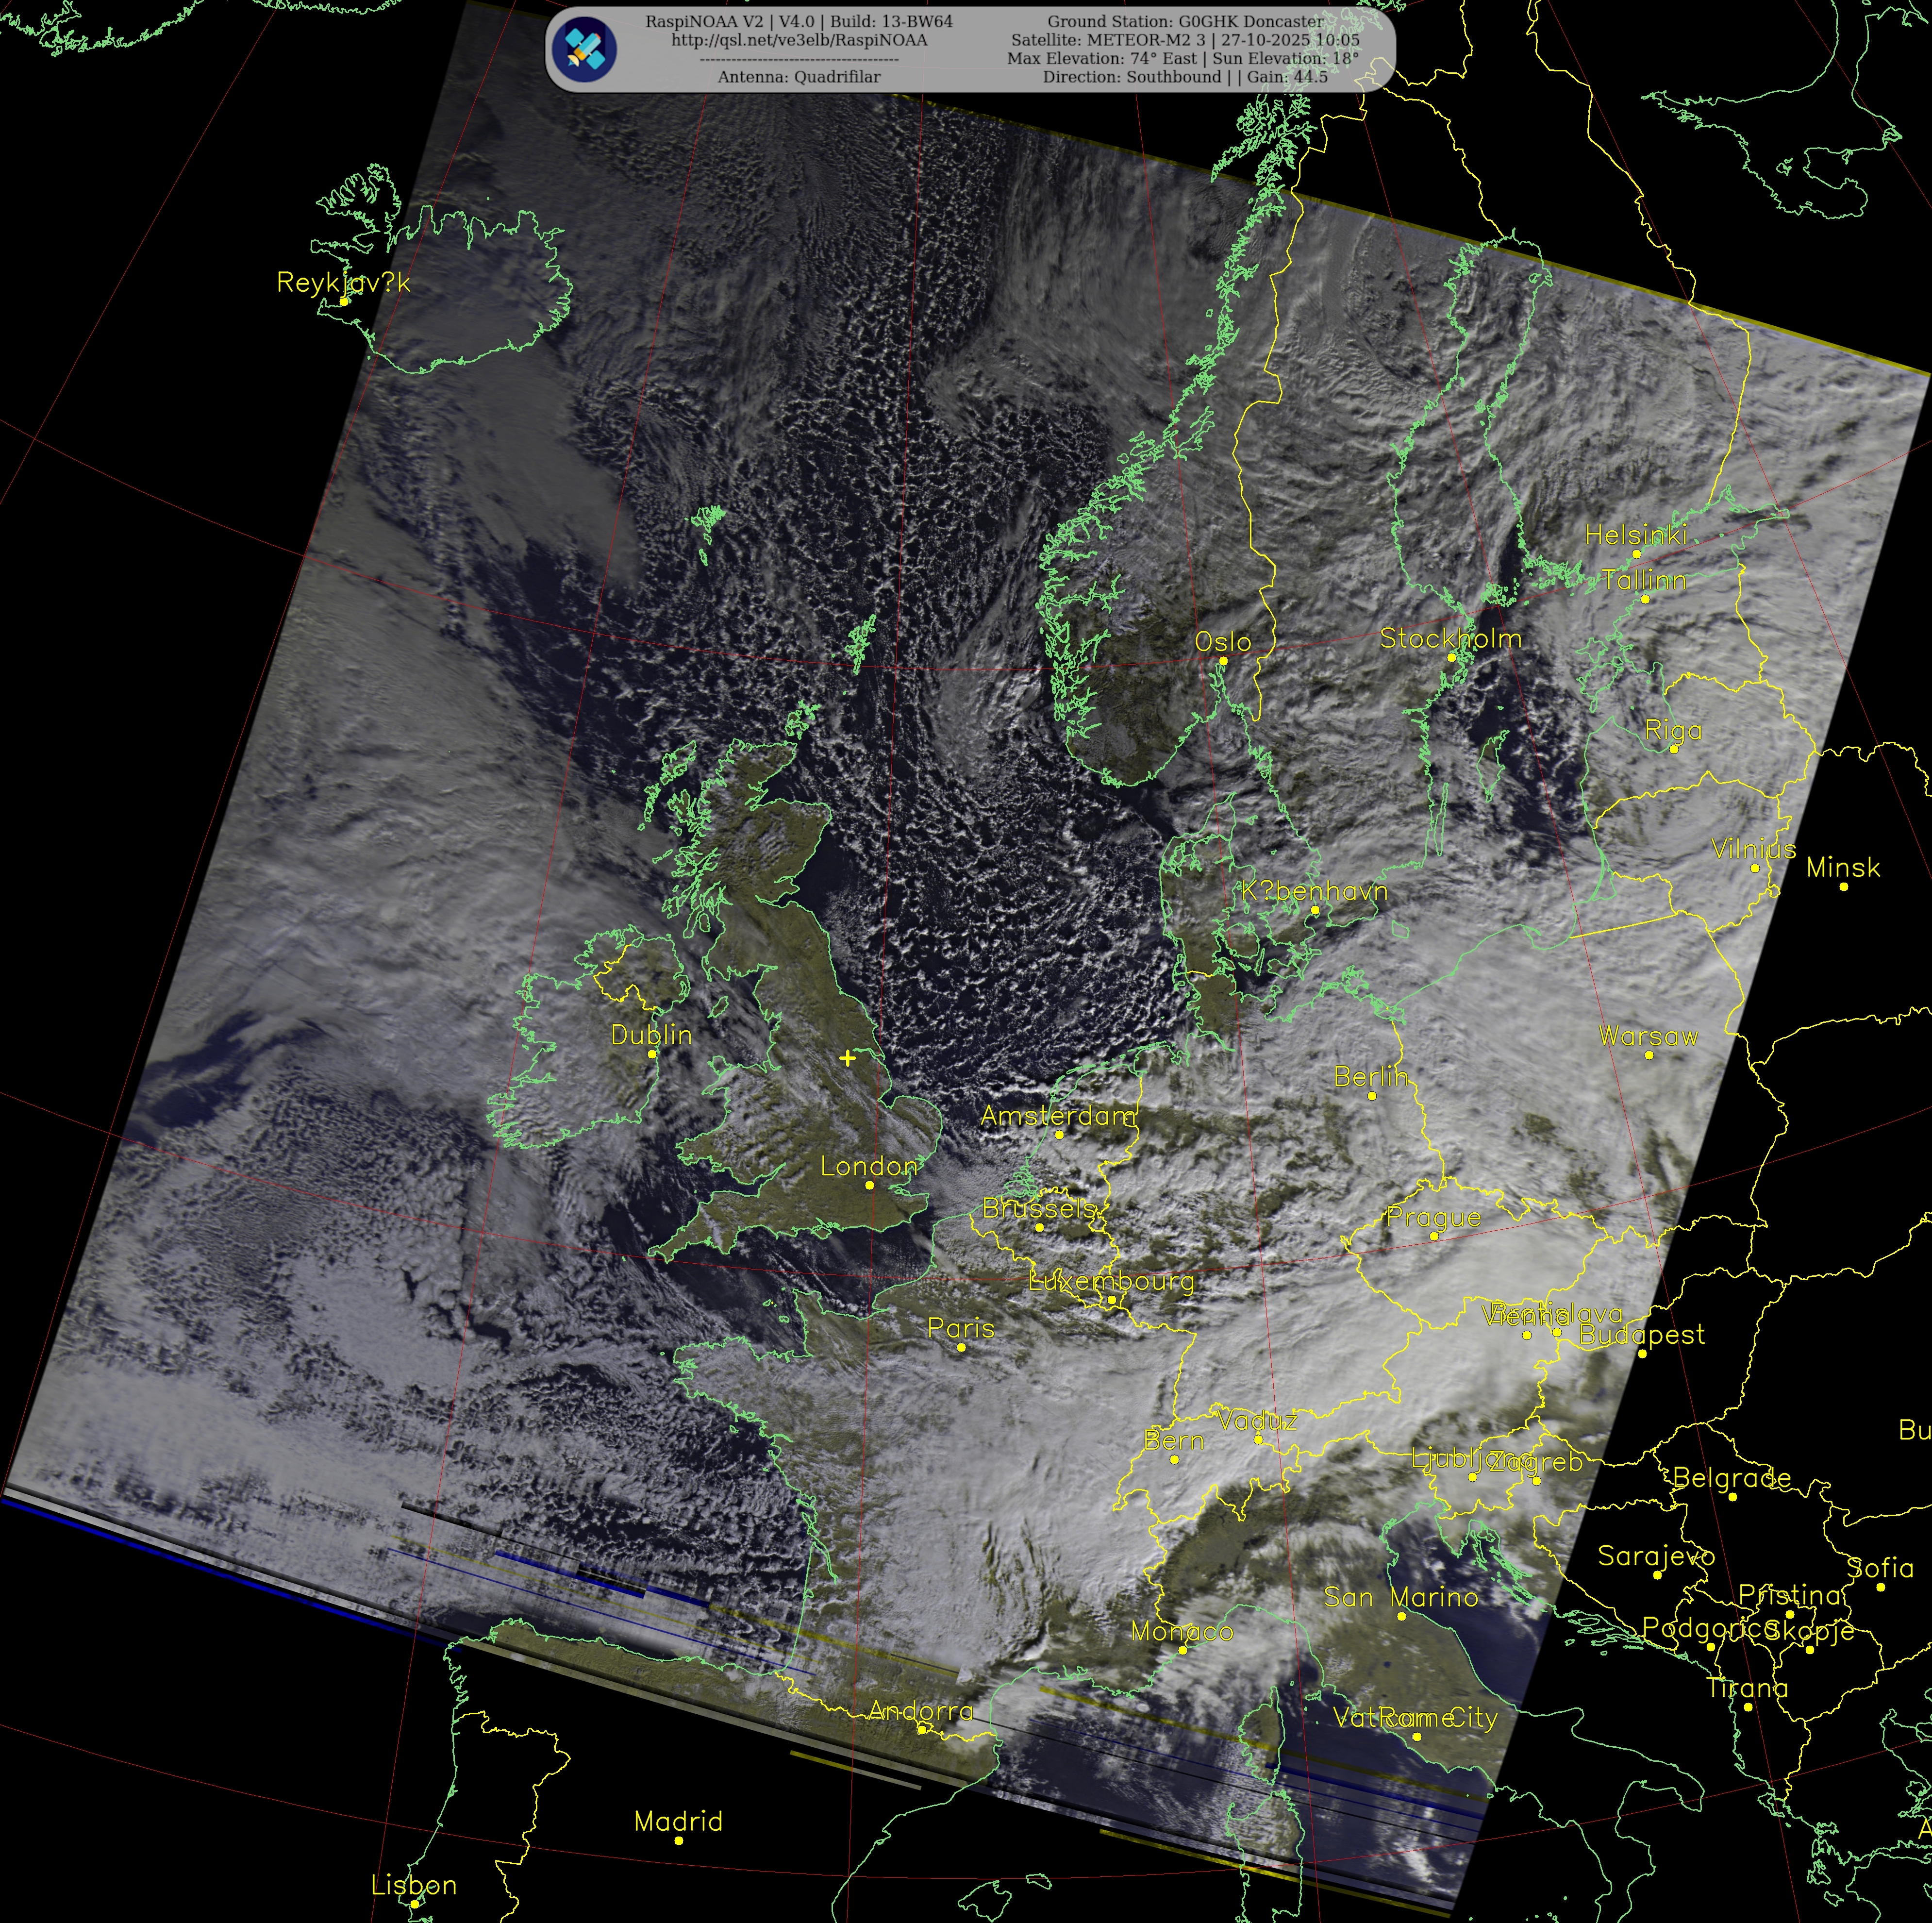The height and width of the screenshot is (1923, 1932).
Task: Click the yellow ground station crosshair marker
Action: pyautogui.click(x=847, y=1057)
